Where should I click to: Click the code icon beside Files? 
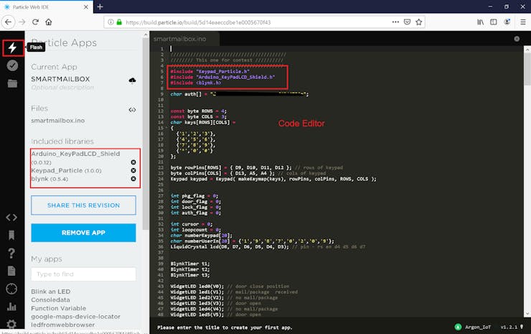pos(133,109)
